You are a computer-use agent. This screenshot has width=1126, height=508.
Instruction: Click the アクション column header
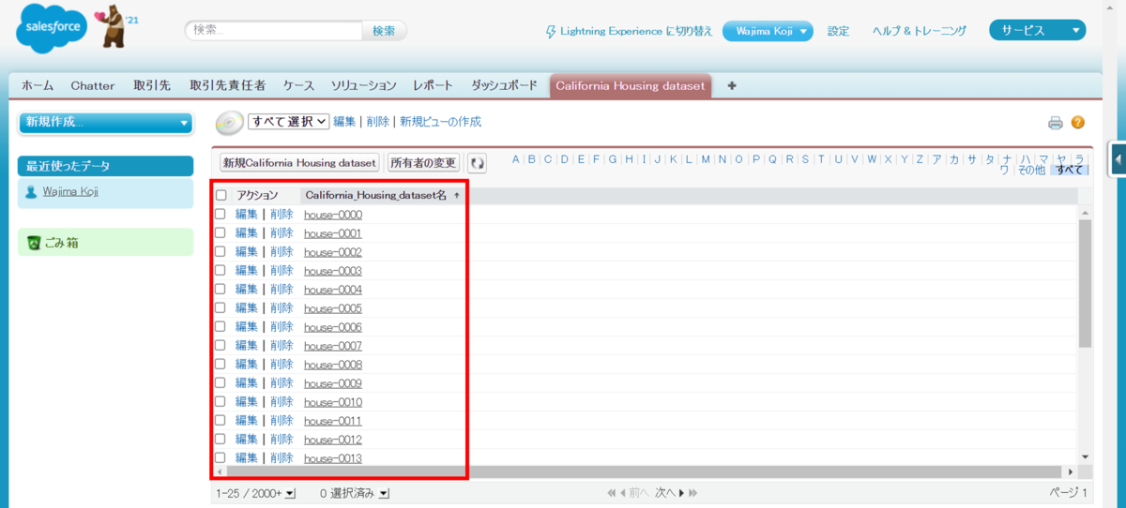point(257,196)
